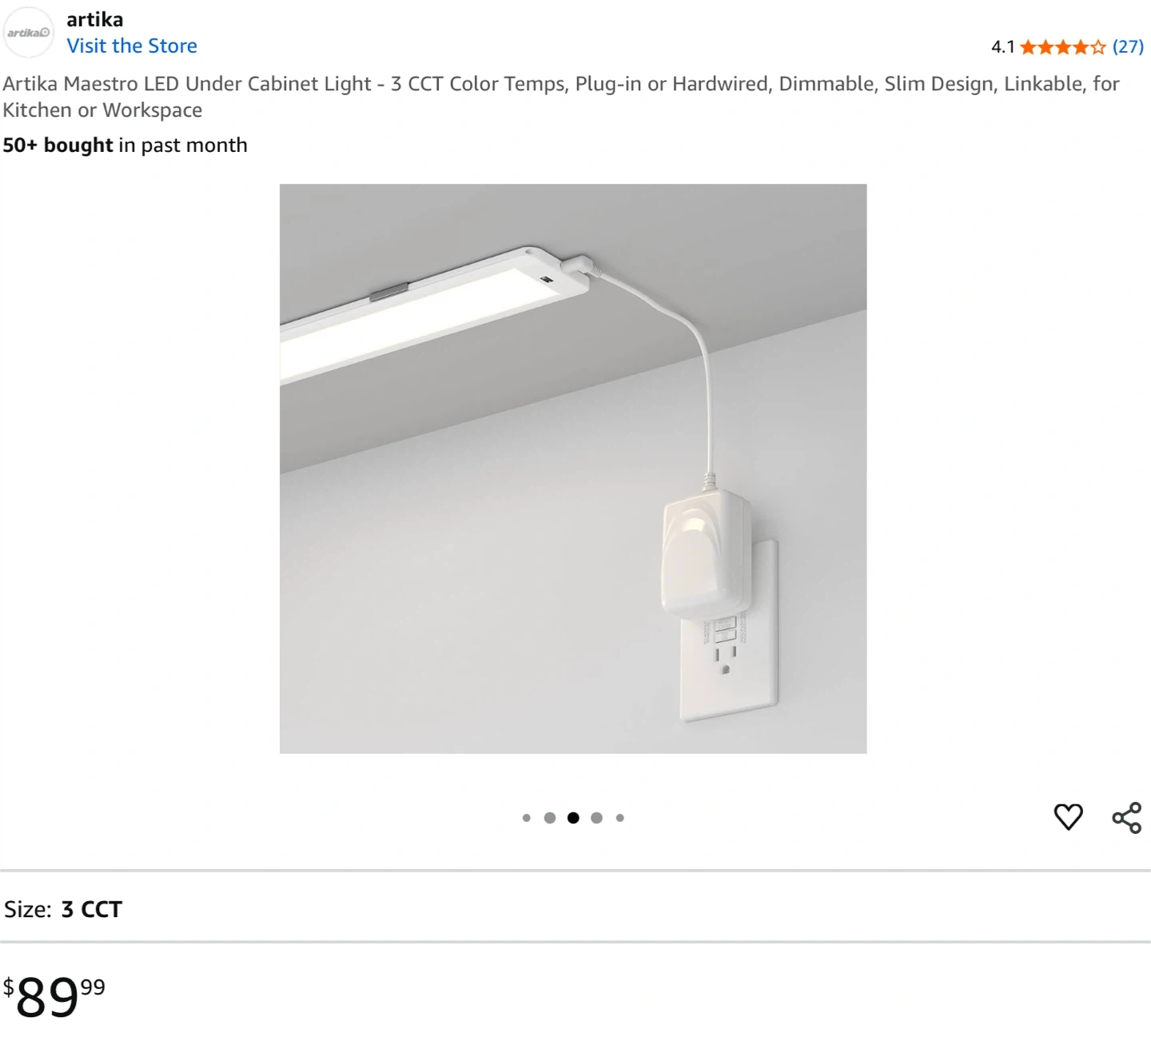Open the (27) reviews count link
The image size is (1151, 1037).
pos(1128,46)
